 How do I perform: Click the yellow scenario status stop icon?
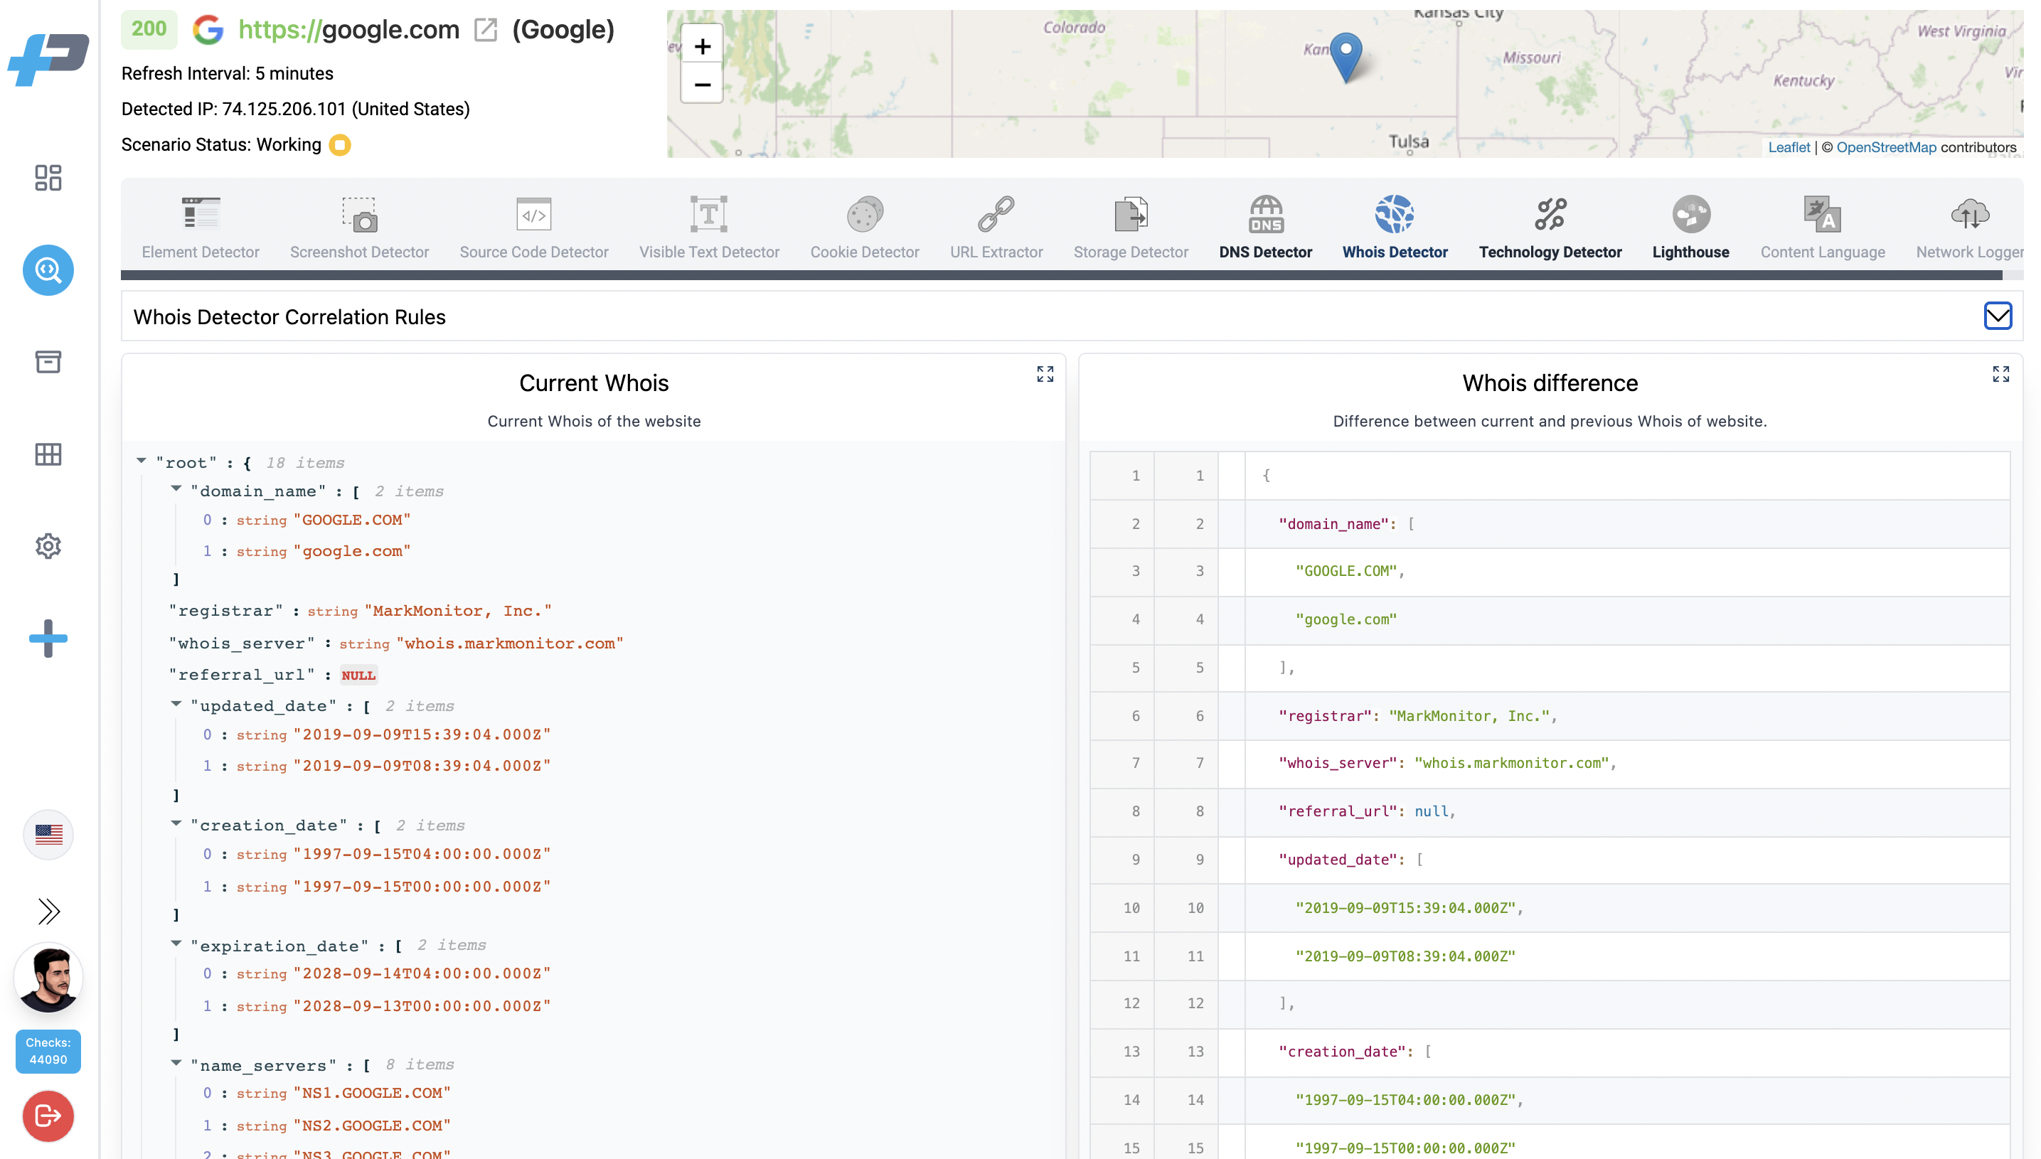coord(340,145)
